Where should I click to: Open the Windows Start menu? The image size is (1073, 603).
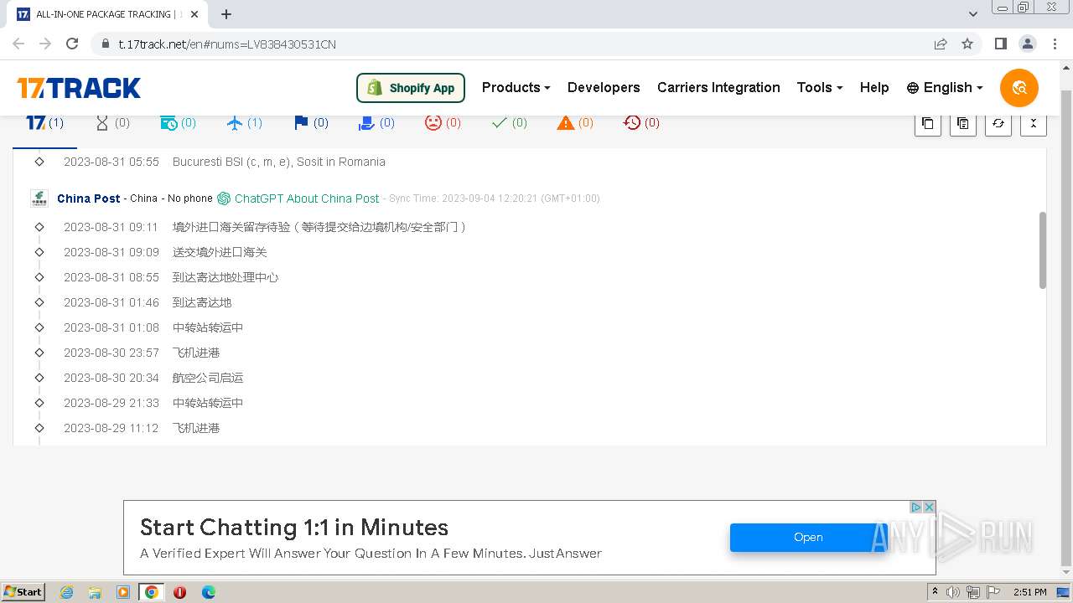(23, 591)
